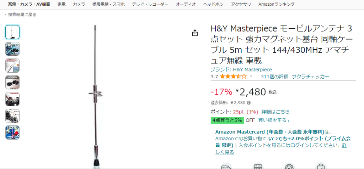This screenshot has width=364, height=169.
Task: Select the second product thumbnail
Action: pos(12,49)
